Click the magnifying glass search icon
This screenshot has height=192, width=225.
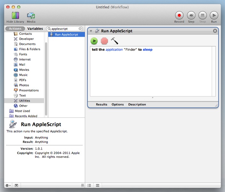point(49,29)
